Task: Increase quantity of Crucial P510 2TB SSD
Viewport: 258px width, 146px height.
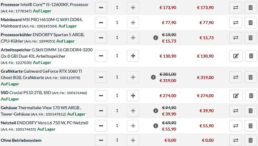Action: [133, 96]
